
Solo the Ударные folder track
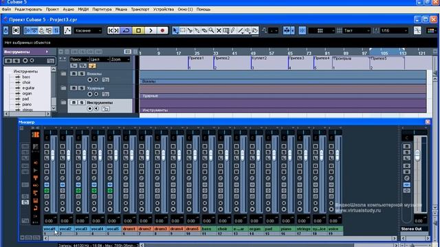tap(81, 88)
